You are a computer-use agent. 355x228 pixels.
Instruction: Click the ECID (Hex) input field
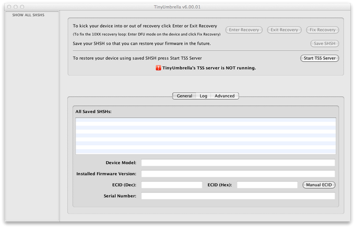267,185
